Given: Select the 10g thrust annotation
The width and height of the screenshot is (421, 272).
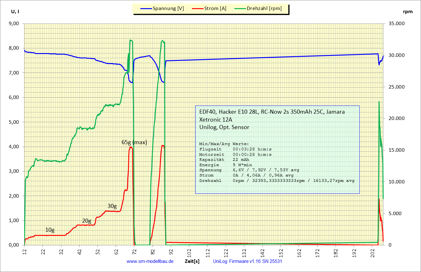Looking at the screenshot, I should 50,230.
